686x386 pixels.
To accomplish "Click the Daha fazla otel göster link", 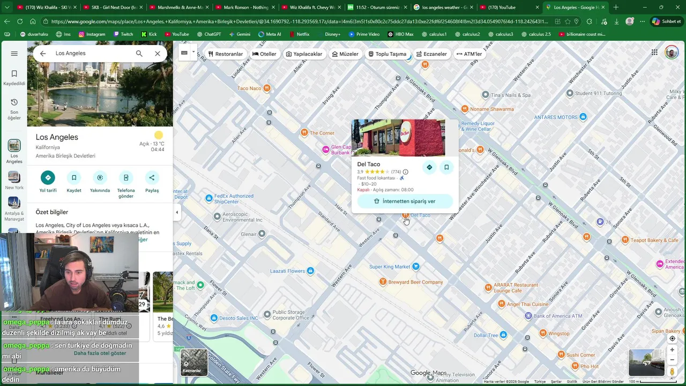I will tap(100, 353).
